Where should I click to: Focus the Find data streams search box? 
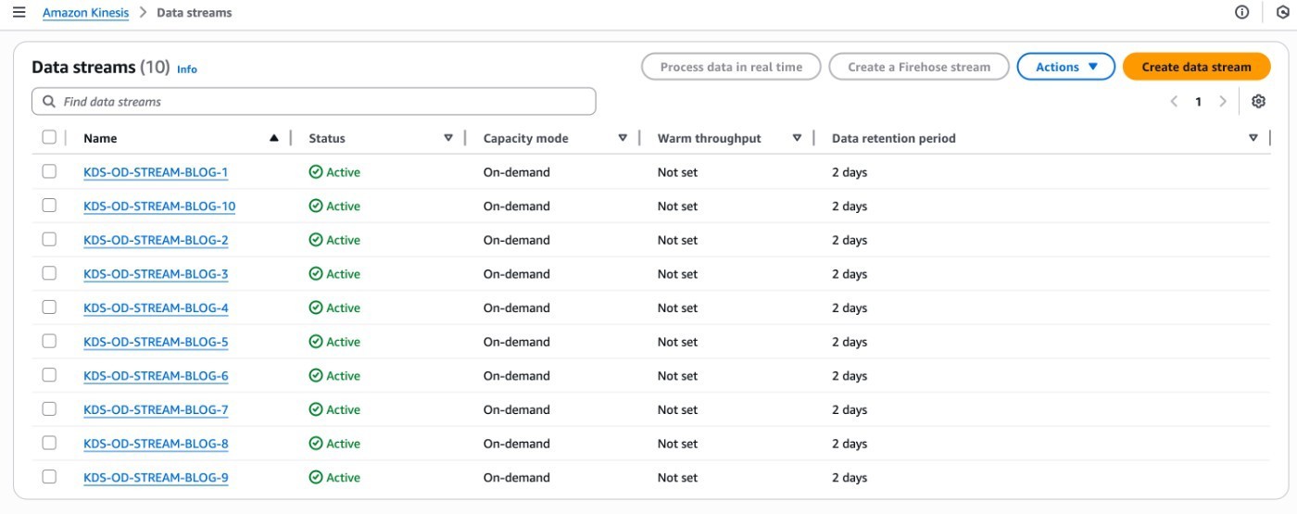pyautogui.click(x=313, y=102)
